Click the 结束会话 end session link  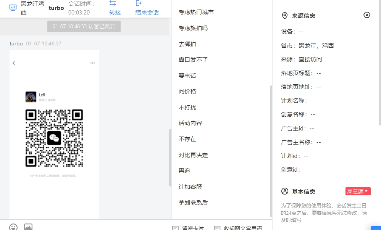coord(147,12)
